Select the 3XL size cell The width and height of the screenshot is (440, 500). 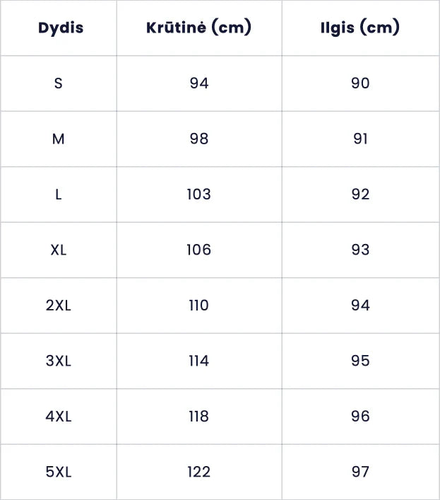tap(59, 361)
